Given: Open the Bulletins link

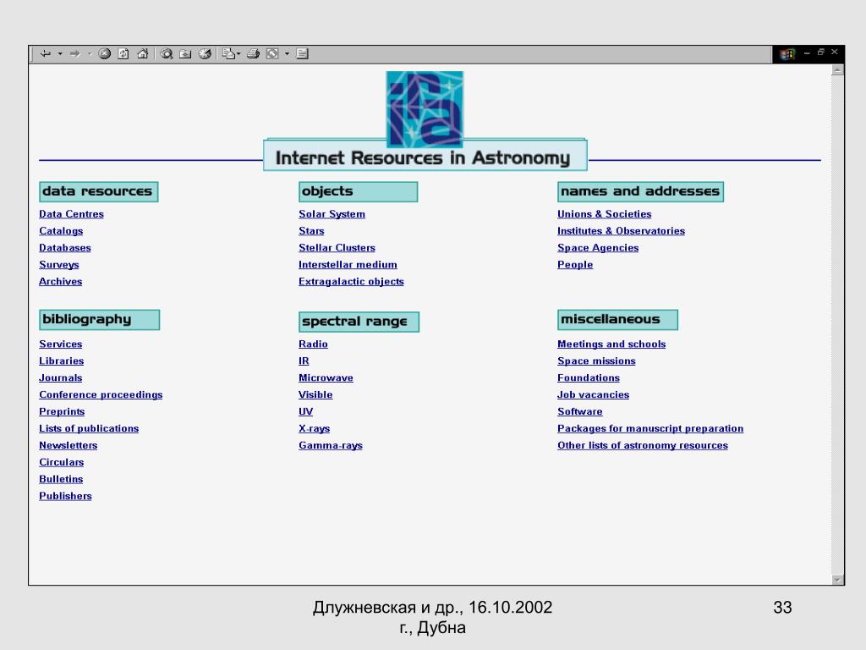Looking at the screenshot, I should (60, 479).
